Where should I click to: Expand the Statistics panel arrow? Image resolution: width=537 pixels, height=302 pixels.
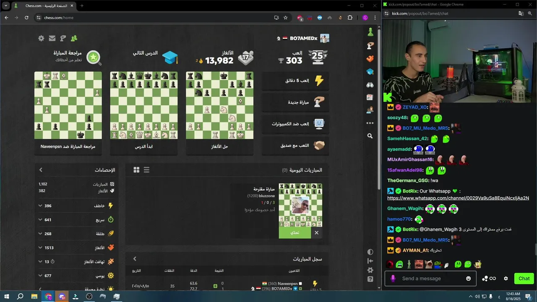click(41, 170)
